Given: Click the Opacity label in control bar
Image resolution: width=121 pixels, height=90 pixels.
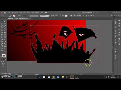Looking at the screenshot, I should (53, 16).
